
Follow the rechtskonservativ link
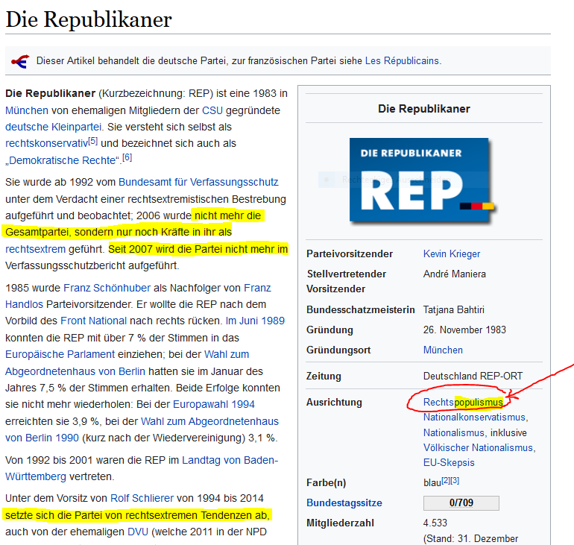tap(46, 142)
